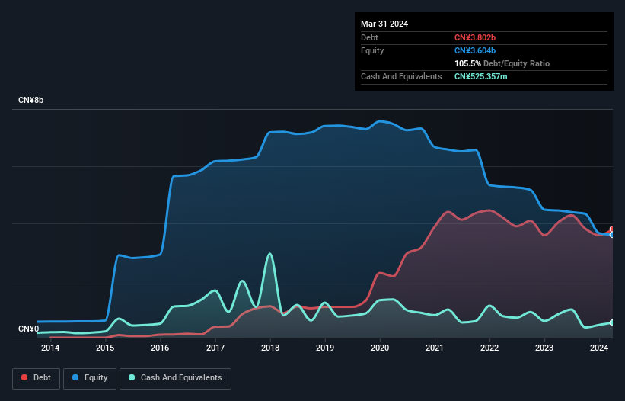Select the 2019 x-axis label
Viewport: 625px width, 401px height.
pos(325,348)
